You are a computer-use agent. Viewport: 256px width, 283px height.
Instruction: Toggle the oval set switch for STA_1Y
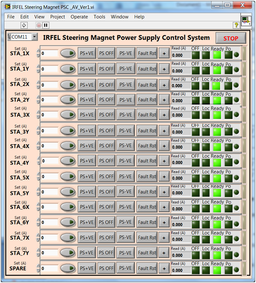(68, 69)
